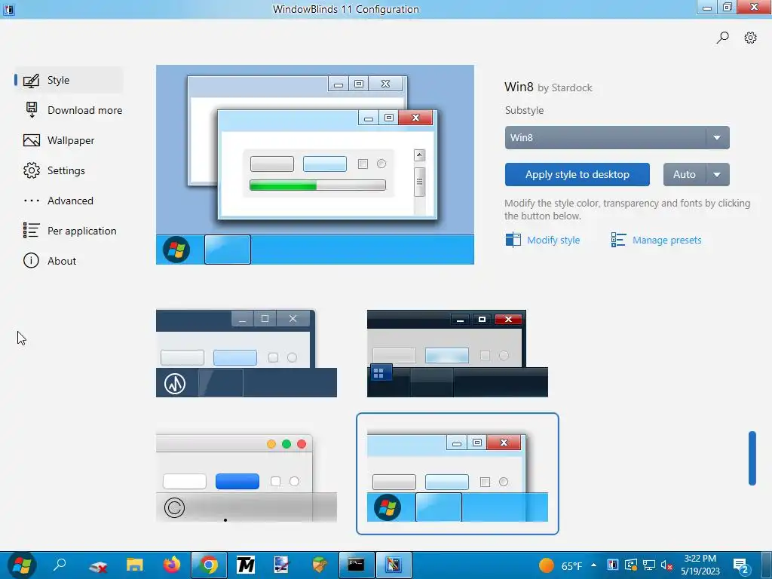Click Apply style to desktop button
This screenshot has height=579, width=772.
(x=577, y=174)
